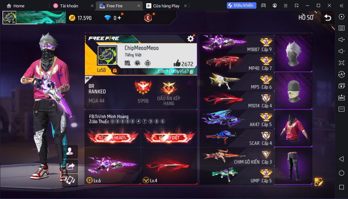348x199 pixels.
Task: Open the gift icon beside Lv58
Action: [114, 70]
